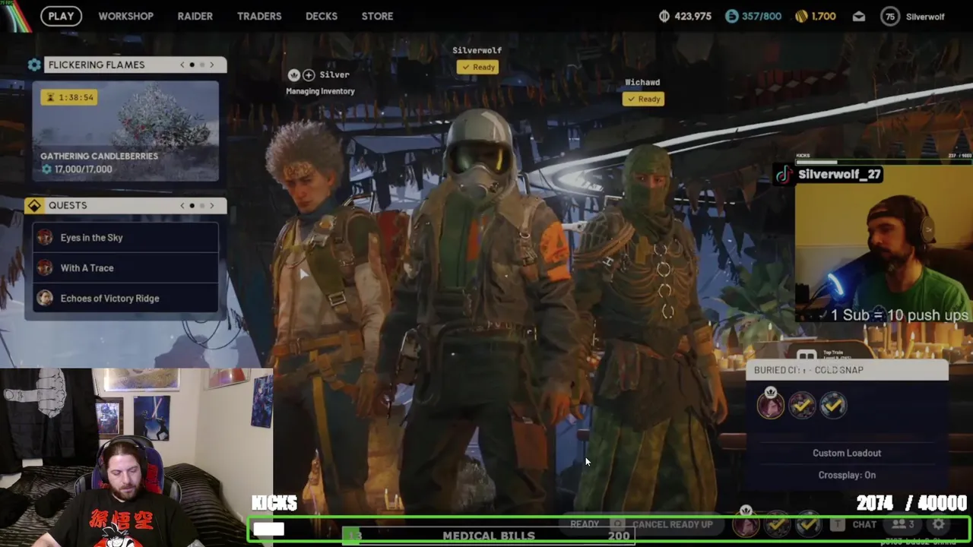Click the 2074 / 40000 counter

click(911, 503)
